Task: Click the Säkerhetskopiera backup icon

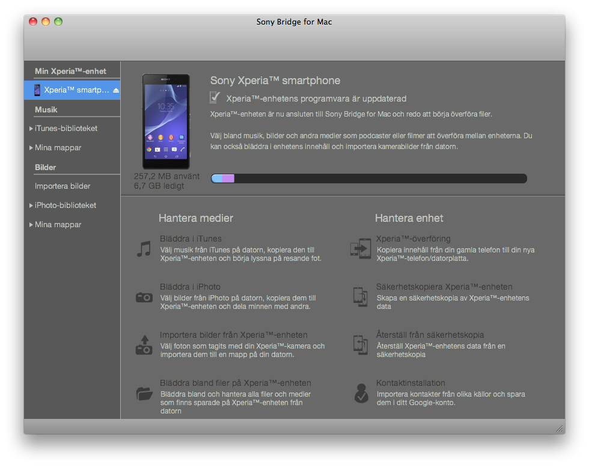Action: click(x=360, y=296)
